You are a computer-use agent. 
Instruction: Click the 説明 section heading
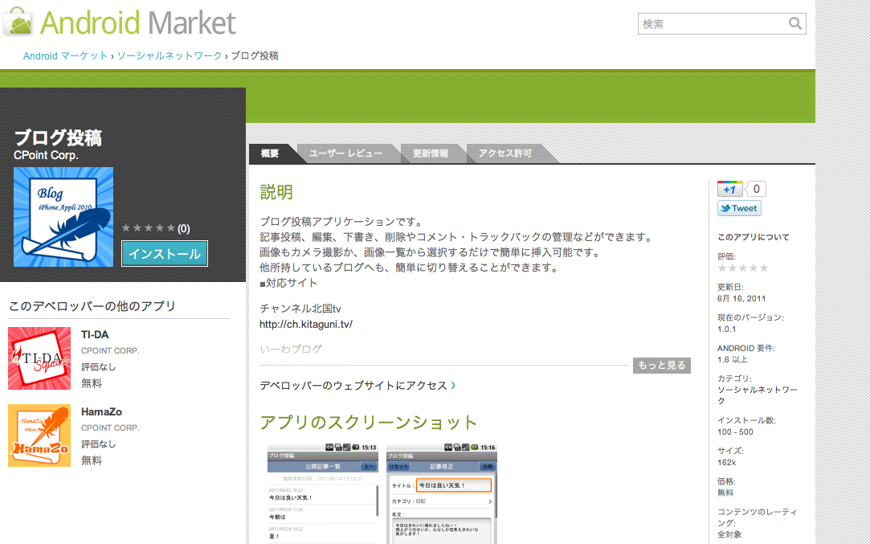pos(276,192)
